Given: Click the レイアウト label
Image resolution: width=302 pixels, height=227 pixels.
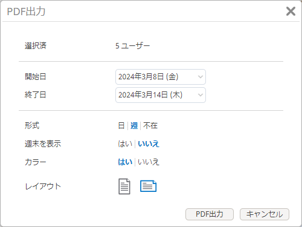Looking at the screenshot, I should (x=43, y=186).
